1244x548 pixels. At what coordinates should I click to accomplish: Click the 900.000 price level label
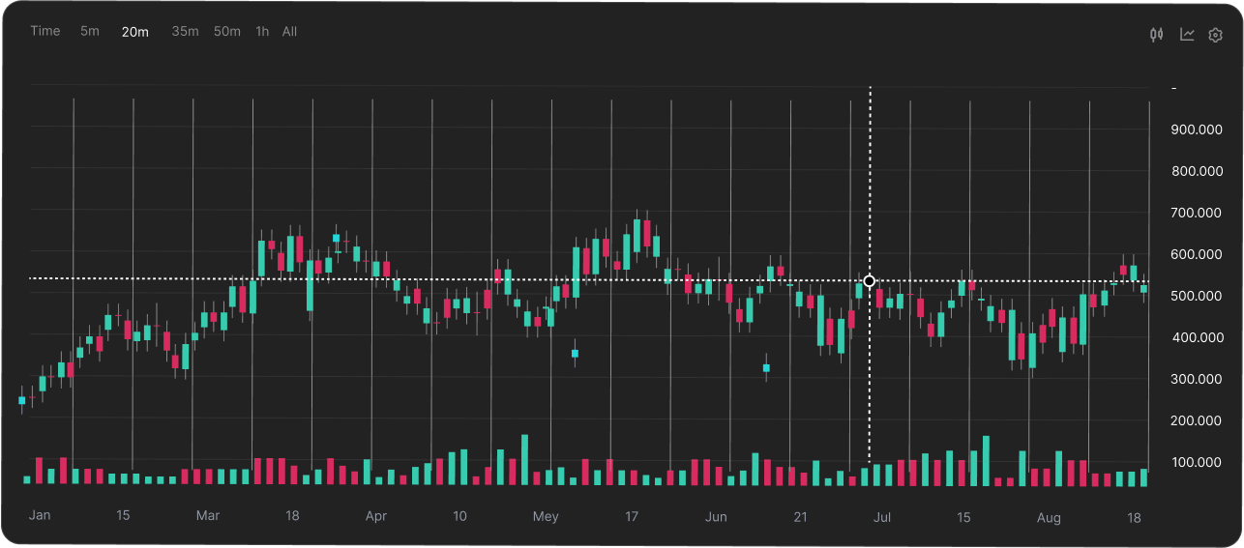(1197, 130)
